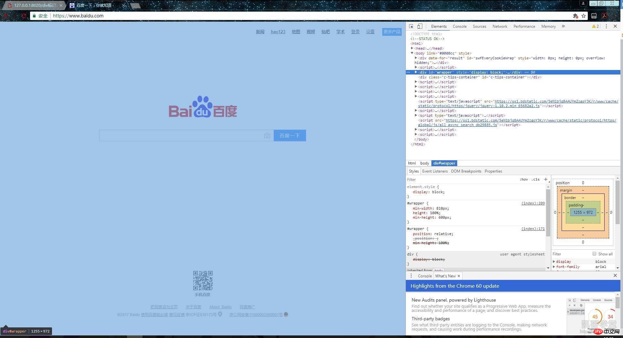
Task: Open the DevTools customize three-dot menu
Action: [x=606, y=26]
